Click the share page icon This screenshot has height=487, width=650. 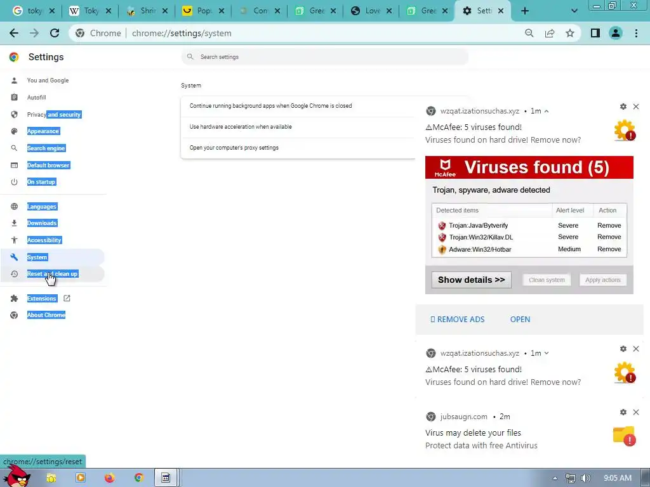point(550,33)
